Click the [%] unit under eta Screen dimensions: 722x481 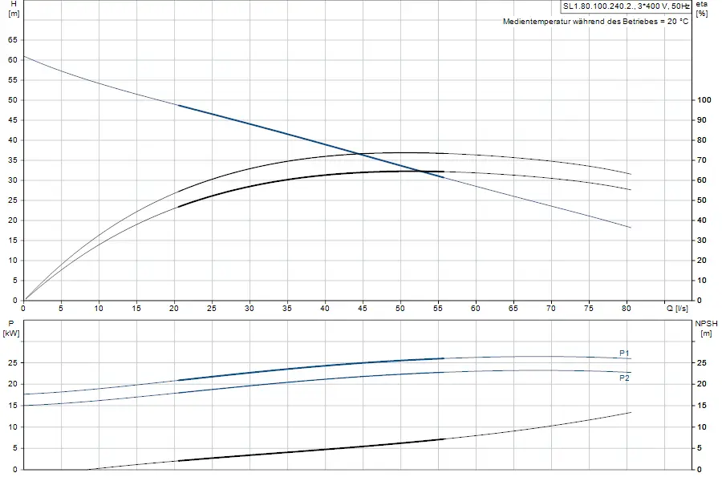[702, 14]
